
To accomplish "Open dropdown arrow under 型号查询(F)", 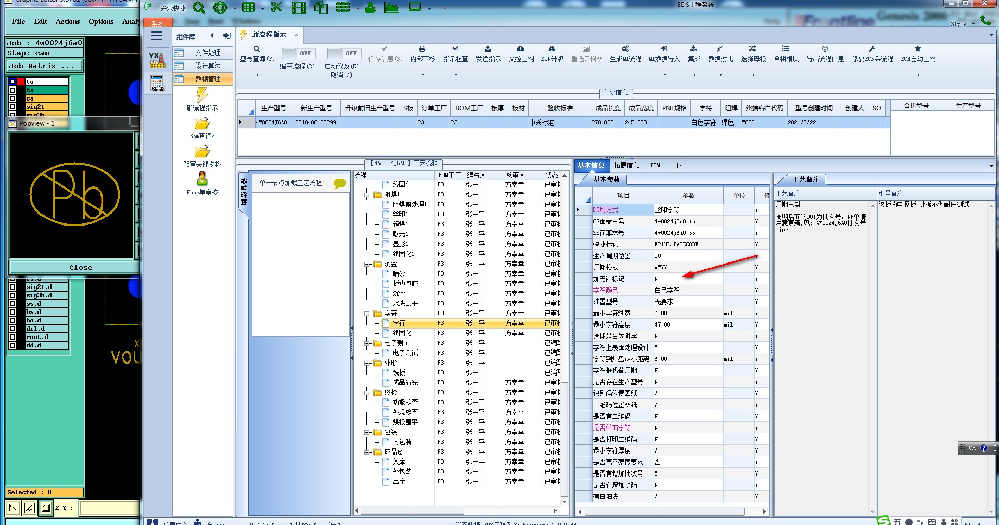I will [257, 75].
